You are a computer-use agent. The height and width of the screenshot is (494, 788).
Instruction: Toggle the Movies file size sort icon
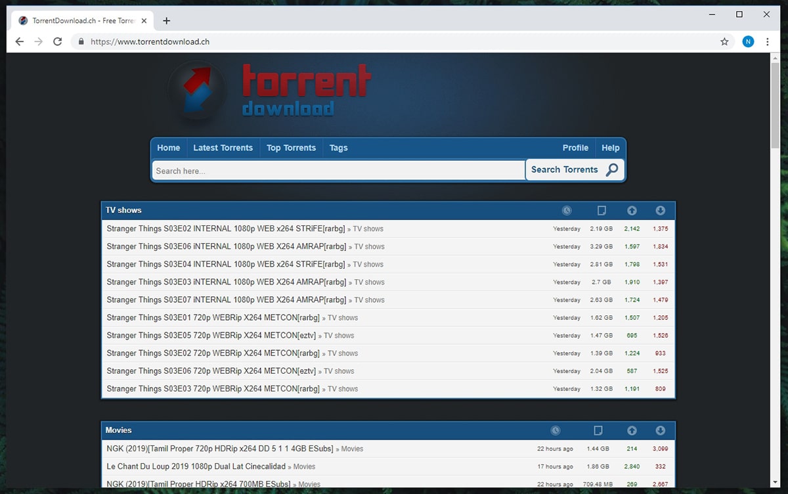tap(598, 430)
